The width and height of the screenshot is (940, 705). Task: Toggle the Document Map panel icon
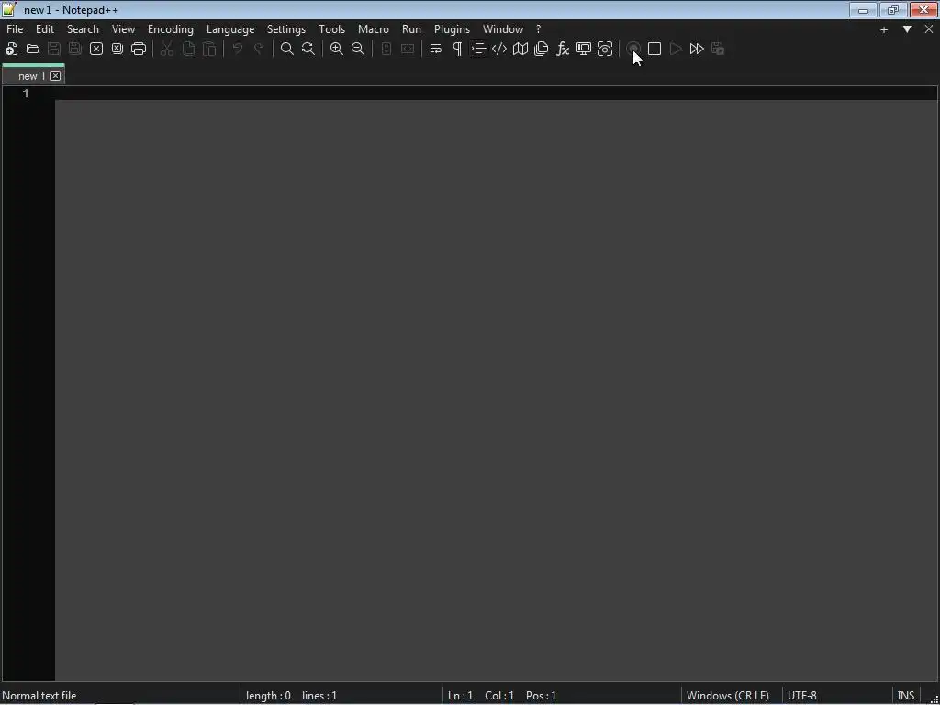[520, 50]
